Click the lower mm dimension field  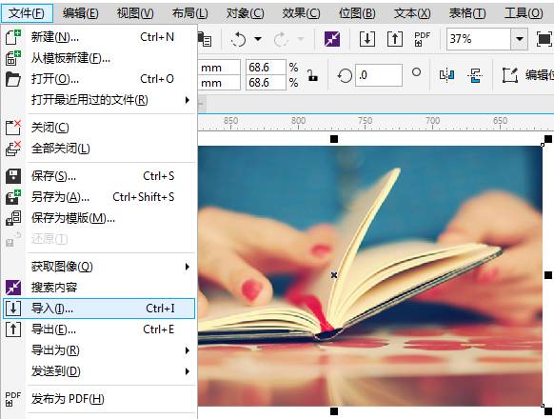[x=219, y=83]
